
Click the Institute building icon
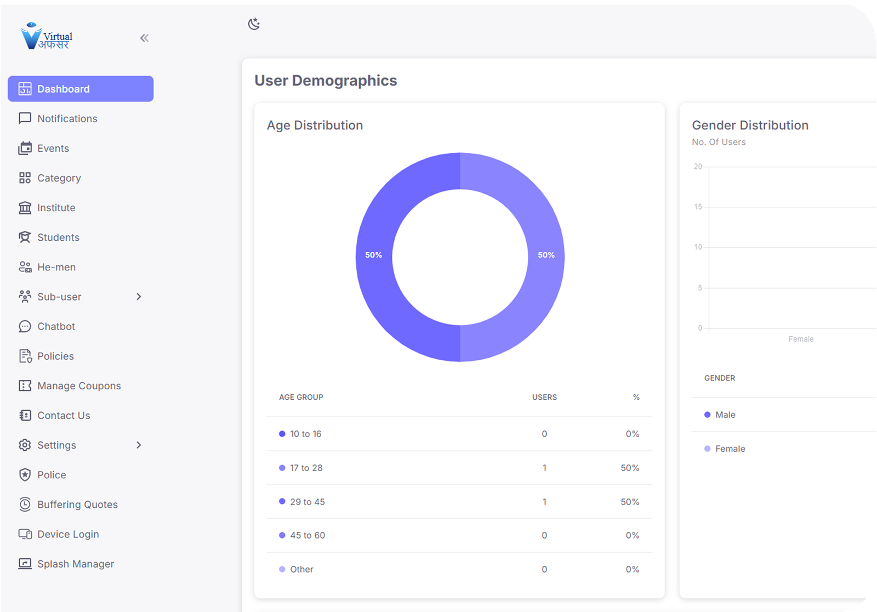coord(25,207)
